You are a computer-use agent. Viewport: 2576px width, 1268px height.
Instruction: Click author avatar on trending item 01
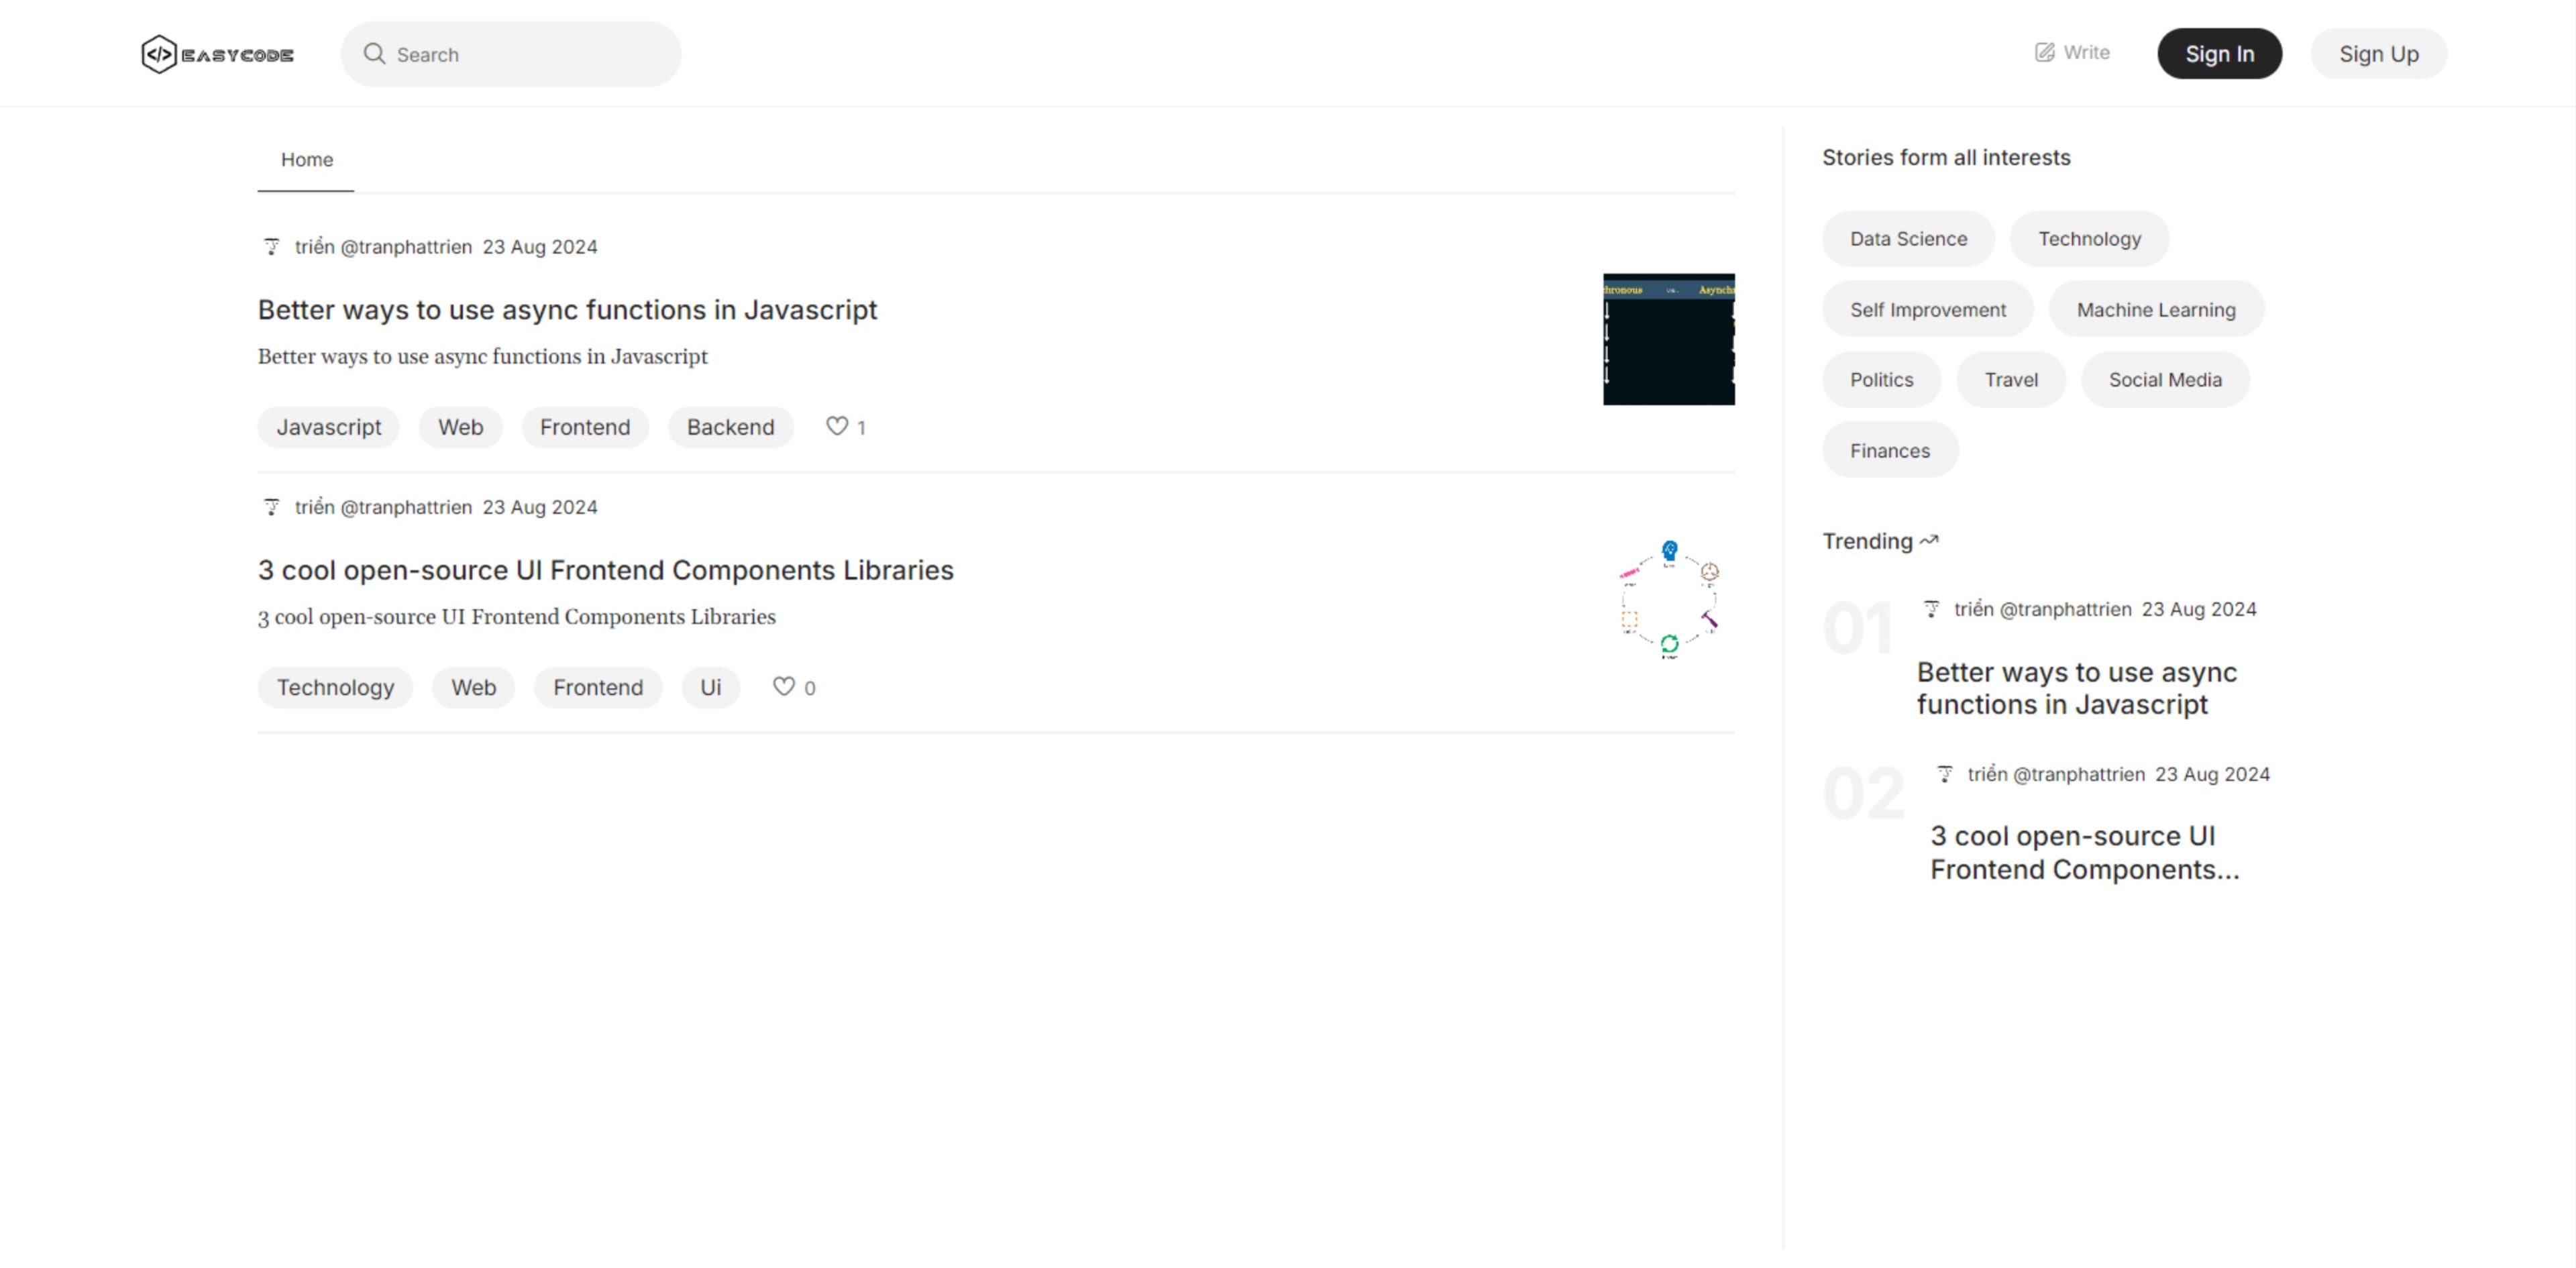click(x=1931, y=609)
